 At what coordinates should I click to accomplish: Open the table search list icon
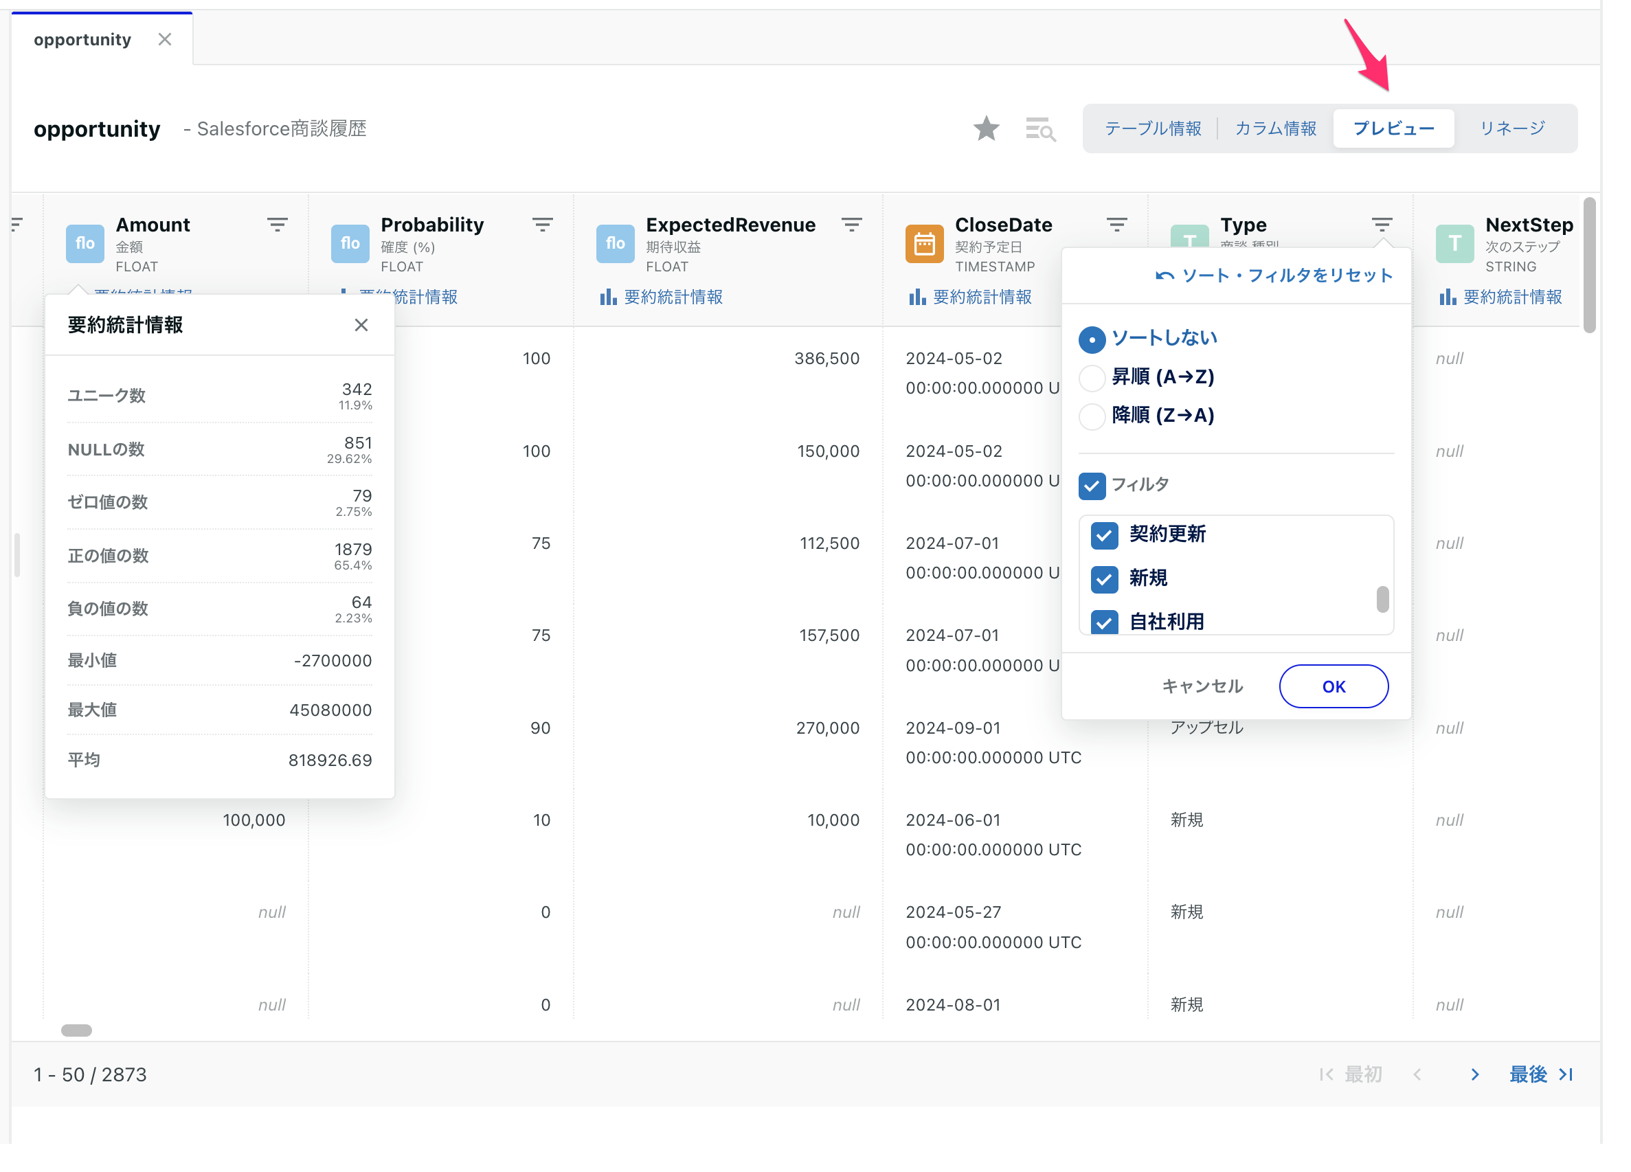point(1040,129)
